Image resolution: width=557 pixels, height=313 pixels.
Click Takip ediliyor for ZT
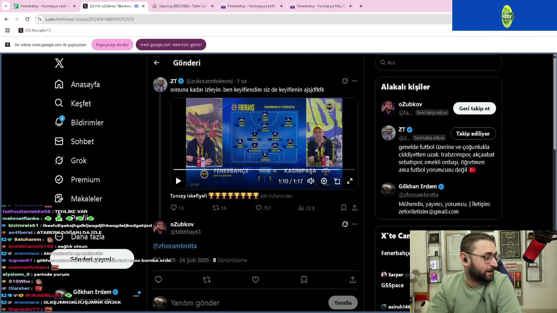pos(473,134)
